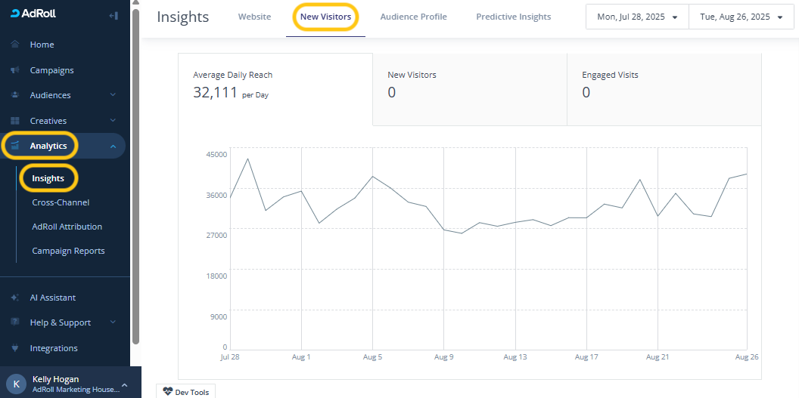Click the AI Assistant sparkle icon
Screen dimensions: 799x398
coord(15,298)
